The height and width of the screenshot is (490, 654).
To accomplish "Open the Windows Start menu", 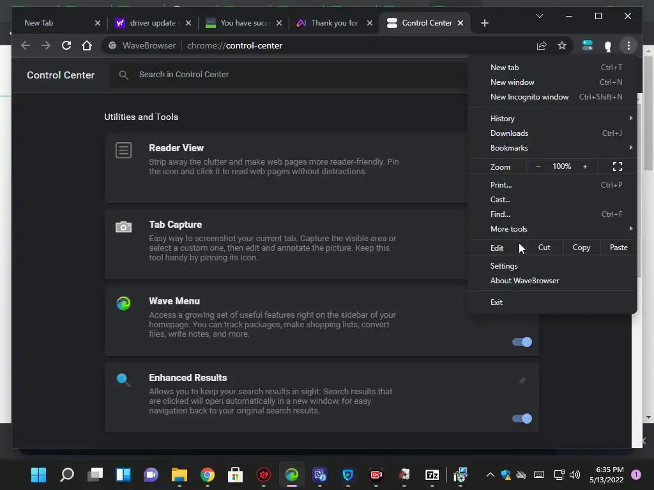I will pos(39,475).
